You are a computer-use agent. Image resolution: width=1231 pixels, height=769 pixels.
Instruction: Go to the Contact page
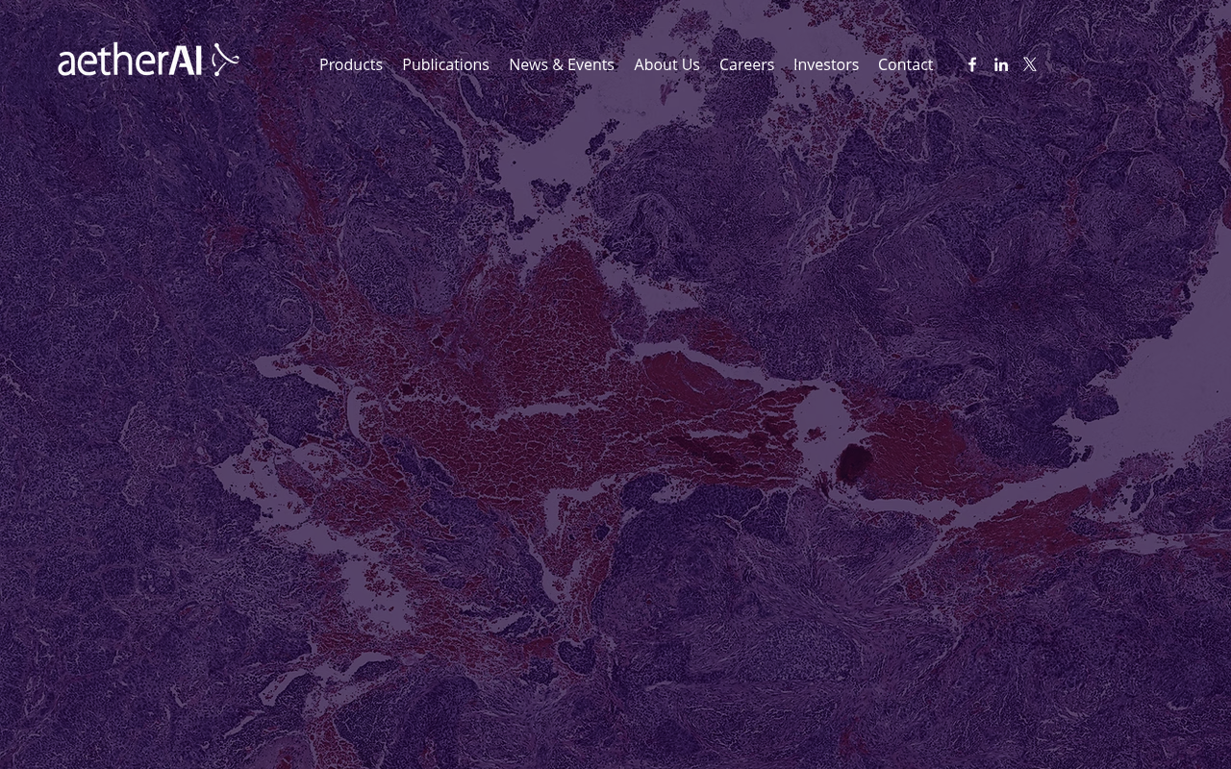pos(905,64)
